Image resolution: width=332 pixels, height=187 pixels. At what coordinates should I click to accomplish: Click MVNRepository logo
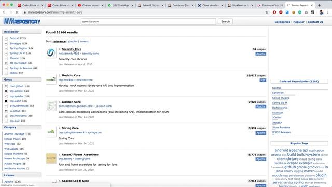click(22, 21)
